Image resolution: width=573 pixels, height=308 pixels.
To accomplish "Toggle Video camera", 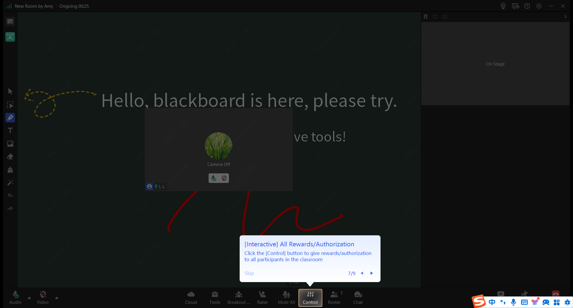I will [x=43, y=298].
